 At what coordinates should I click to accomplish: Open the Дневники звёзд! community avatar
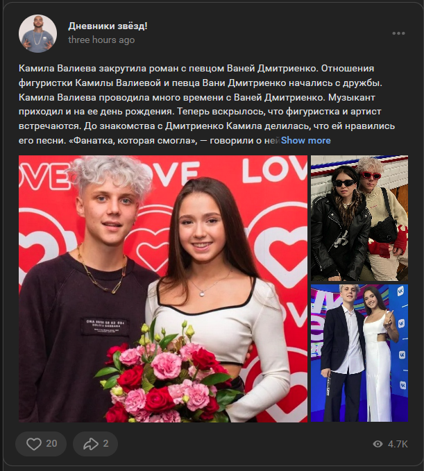(x=38, y=33)
